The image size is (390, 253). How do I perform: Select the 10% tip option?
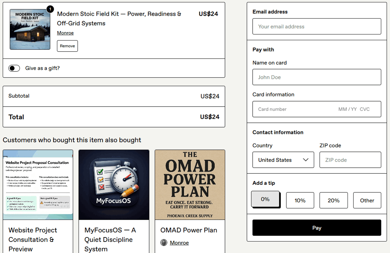[x=300, y=200]
